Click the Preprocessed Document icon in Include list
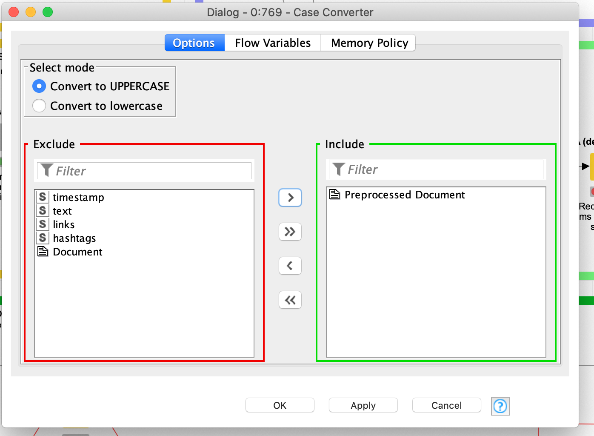 coord(335,195)
